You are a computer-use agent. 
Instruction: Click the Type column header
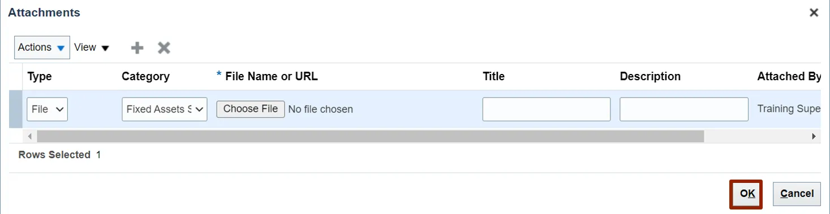40,76
